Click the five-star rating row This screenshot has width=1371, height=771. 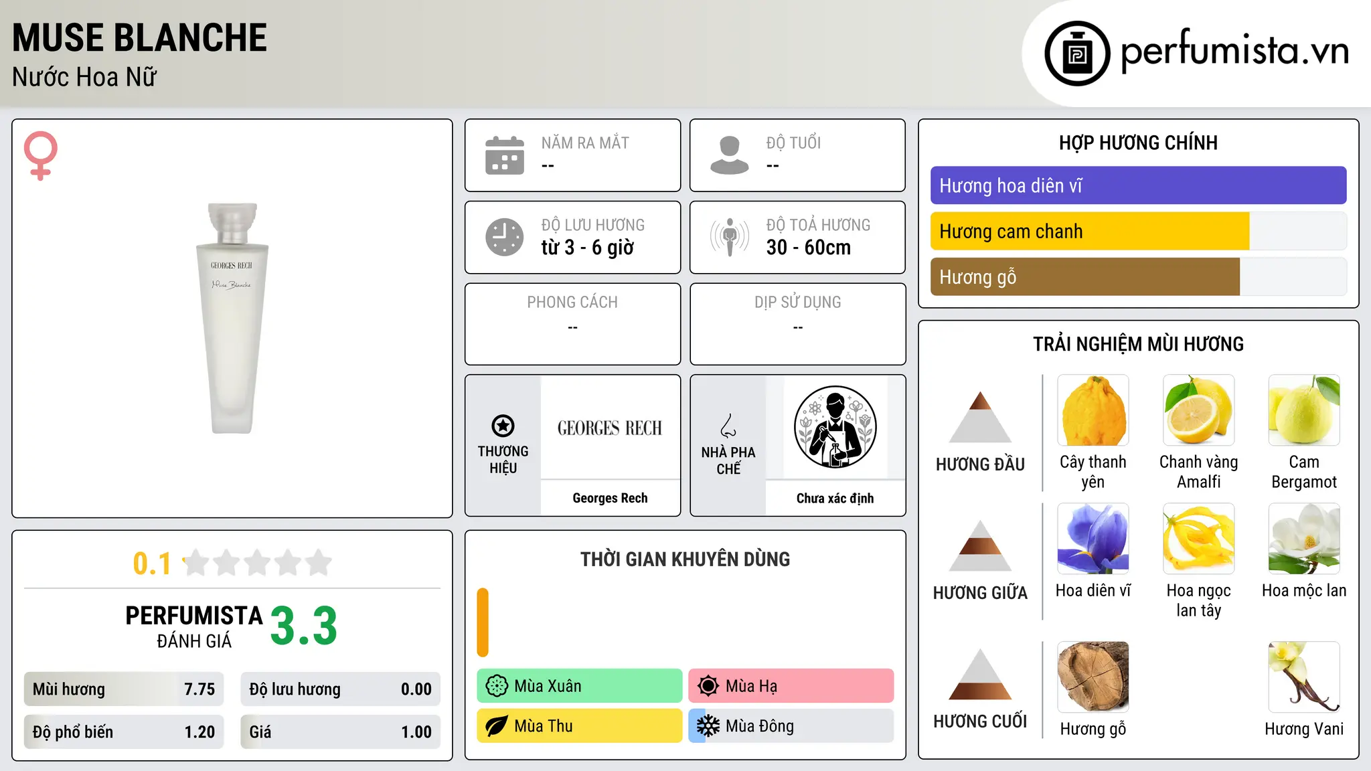pos(257,563)
